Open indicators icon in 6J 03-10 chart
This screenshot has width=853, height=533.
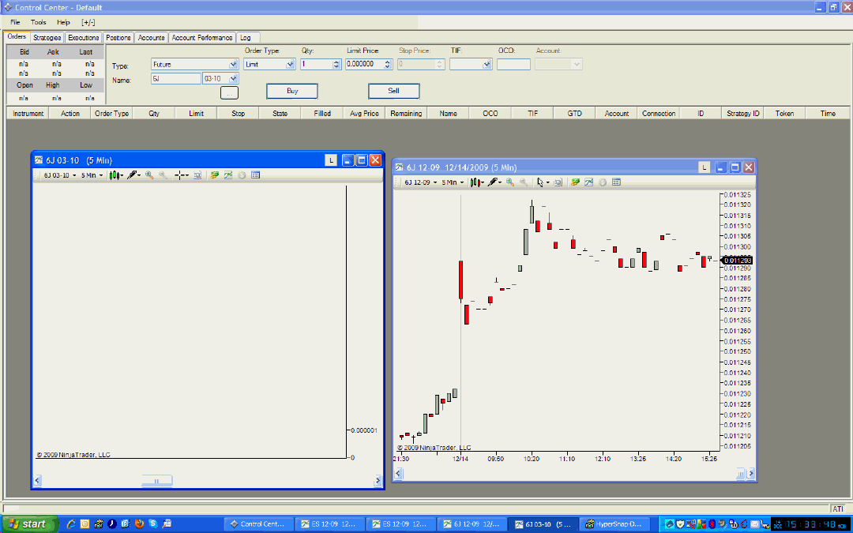214,175
